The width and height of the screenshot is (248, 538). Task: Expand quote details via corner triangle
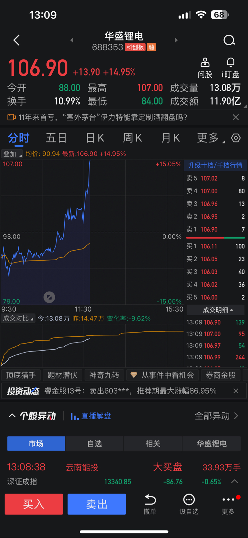(245, 106)
